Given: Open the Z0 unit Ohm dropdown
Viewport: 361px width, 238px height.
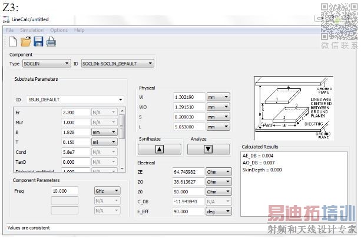Looking at the screenshot, I should pos(218,191).
